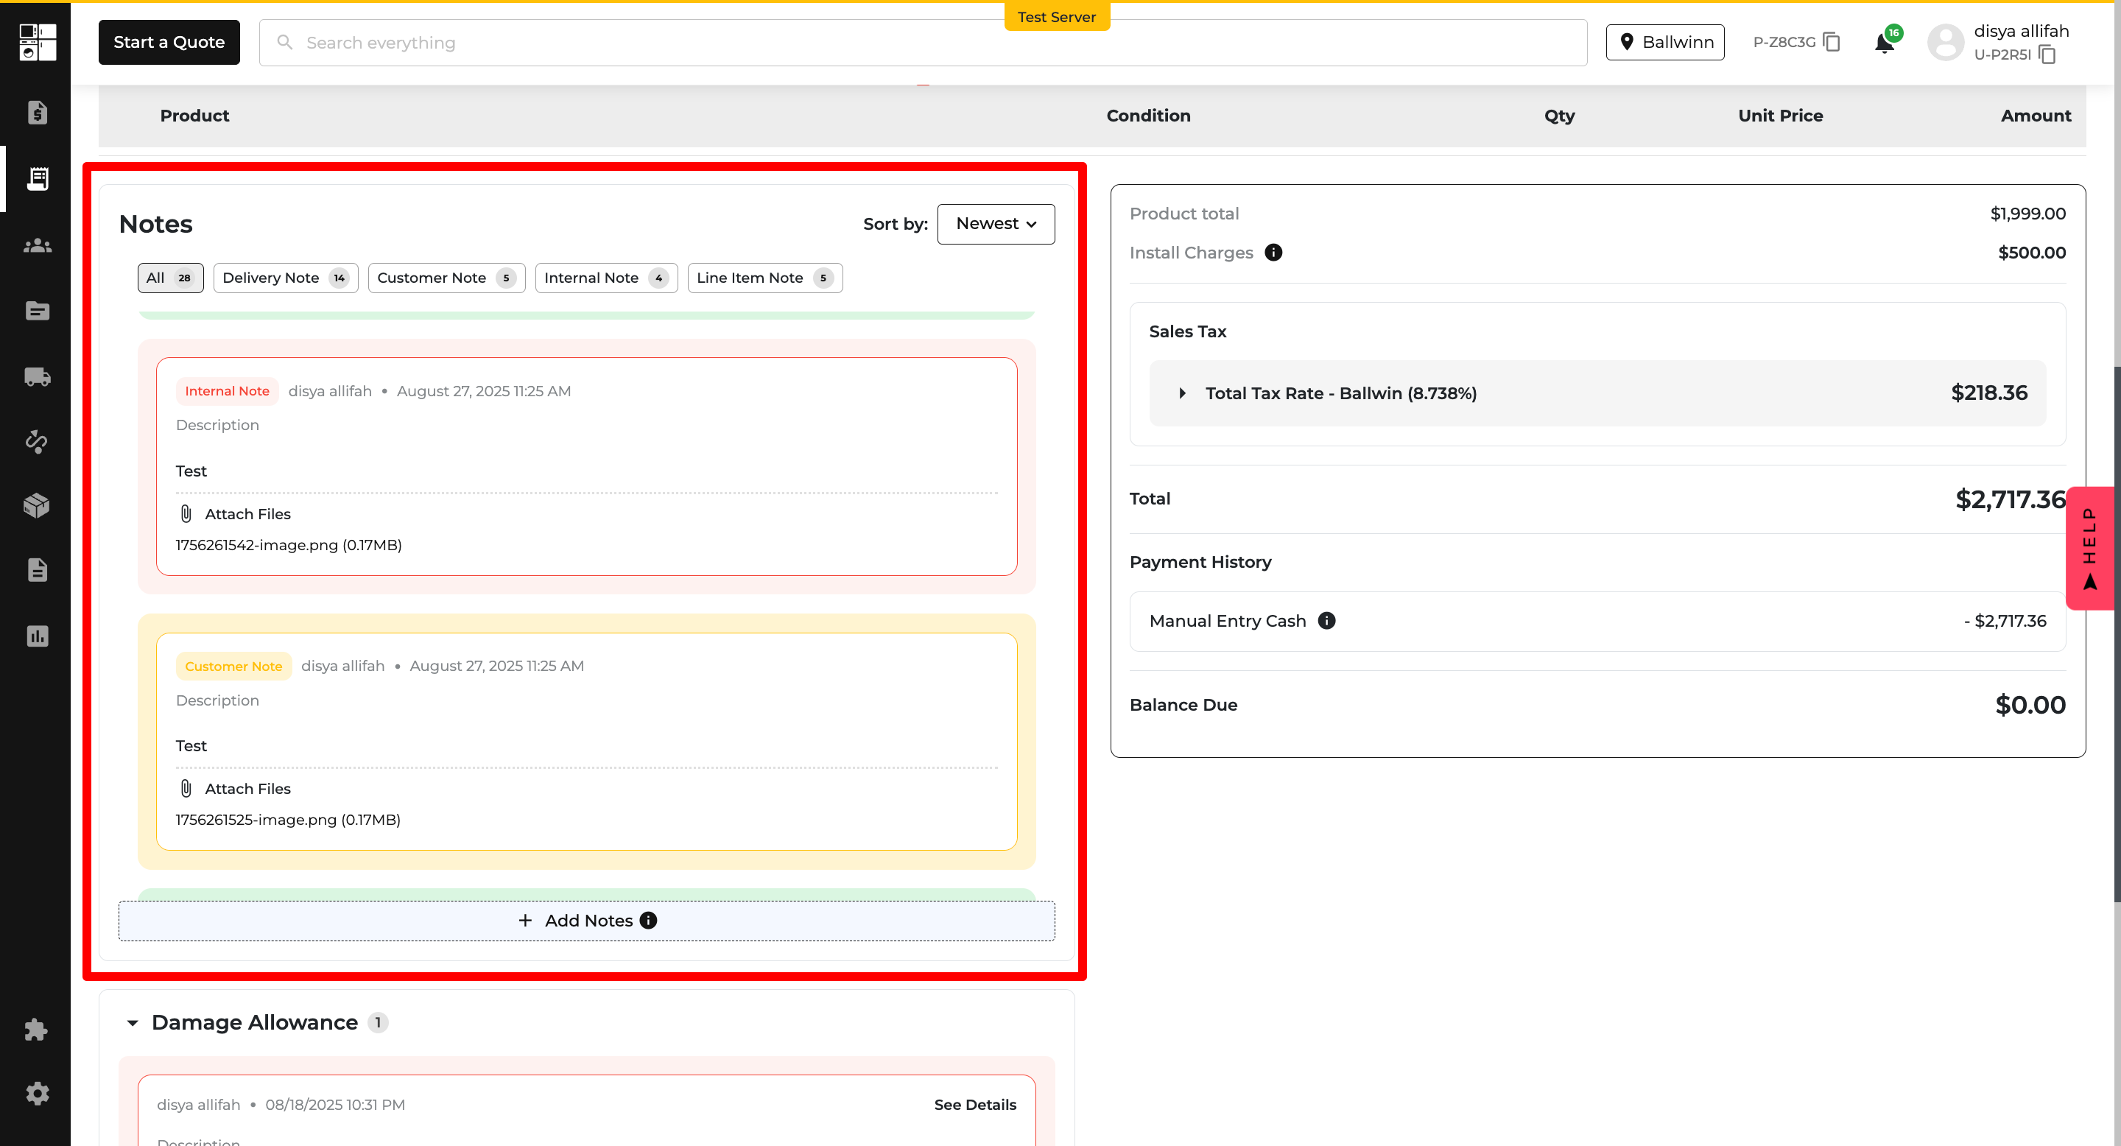Open the link sync sidebar icon
2121x1146 pixels.
point(37,441)
